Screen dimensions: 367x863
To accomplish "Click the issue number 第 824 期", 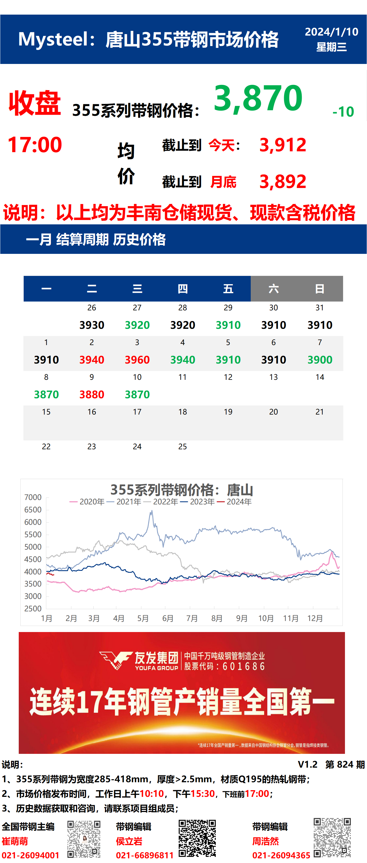I will pyautogui.click(x=345, y=765).
